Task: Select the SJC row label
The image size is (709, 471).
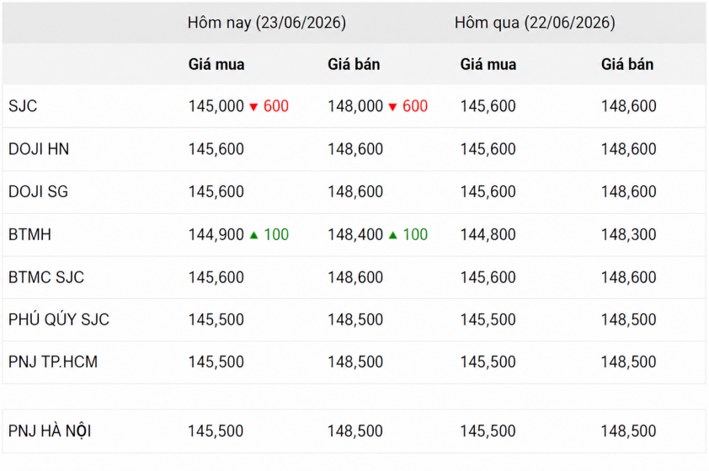Action: click(x=23, y=106)
